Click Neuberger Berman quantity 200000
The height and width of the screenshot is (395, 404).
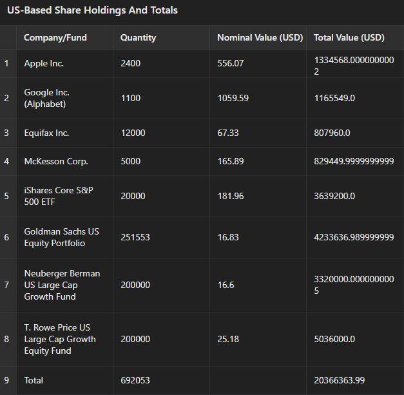click(x=135, y=285)
